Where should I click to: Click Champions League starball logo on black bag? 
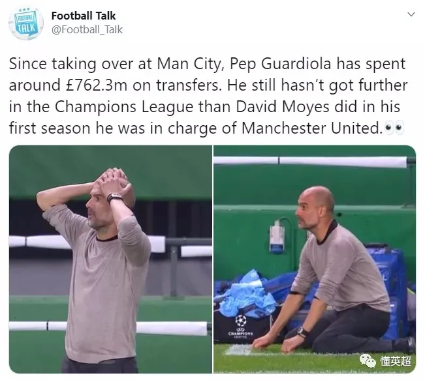[x=241, y=321]
